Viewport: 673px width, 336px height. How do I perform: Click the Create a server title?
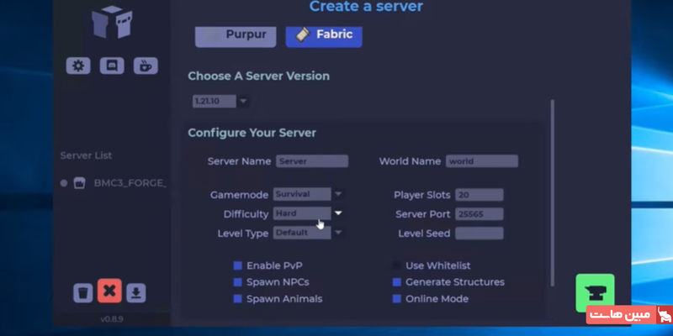tap(366, 7)
